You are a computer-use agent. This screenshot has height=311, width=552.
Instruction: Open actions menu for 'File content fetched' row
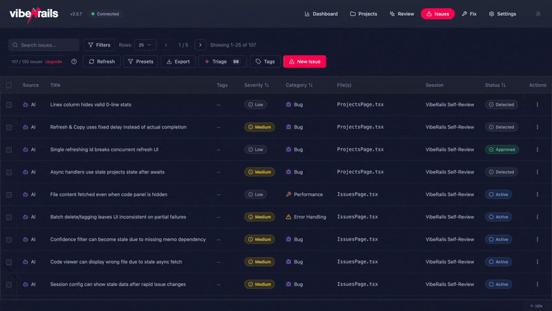[538, 194]
